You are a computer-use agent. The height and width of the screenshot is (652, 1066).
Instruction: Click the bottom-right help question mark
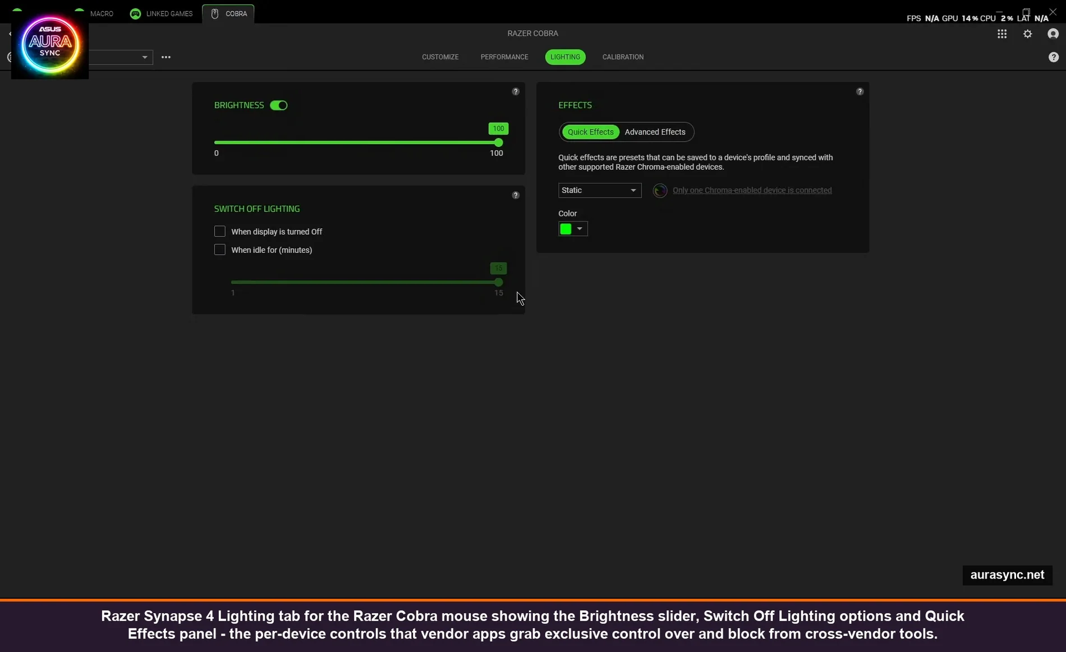[x=1054, y=57]
